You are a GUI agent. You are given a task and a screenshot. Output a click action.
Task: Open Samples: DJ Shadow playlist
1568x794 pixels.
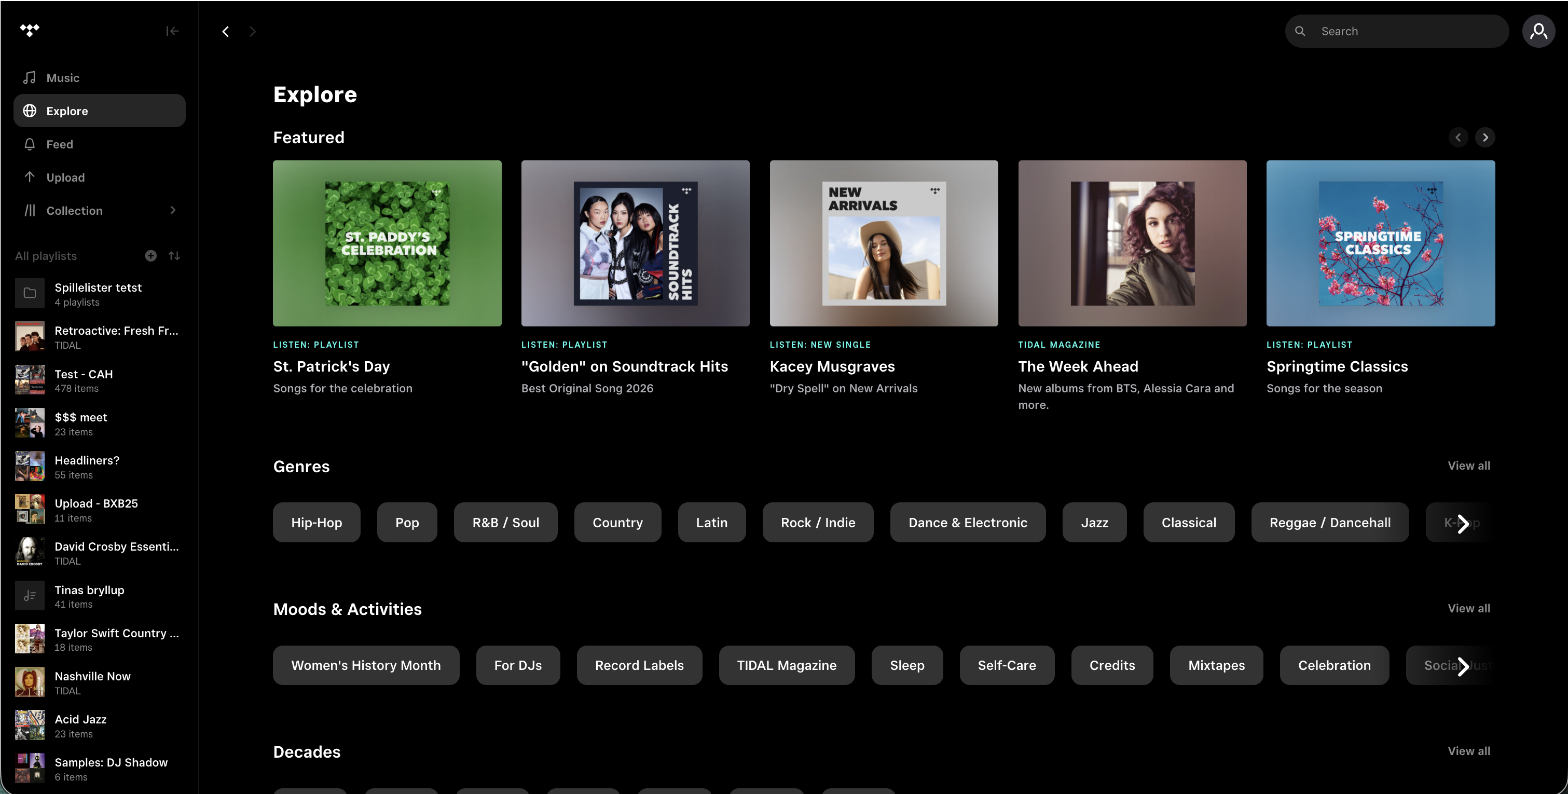tap(99, 769)
